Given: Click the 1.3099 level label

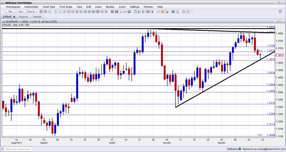Looking at the screenshot, I should pyautogui.click(x=271, y=135).
